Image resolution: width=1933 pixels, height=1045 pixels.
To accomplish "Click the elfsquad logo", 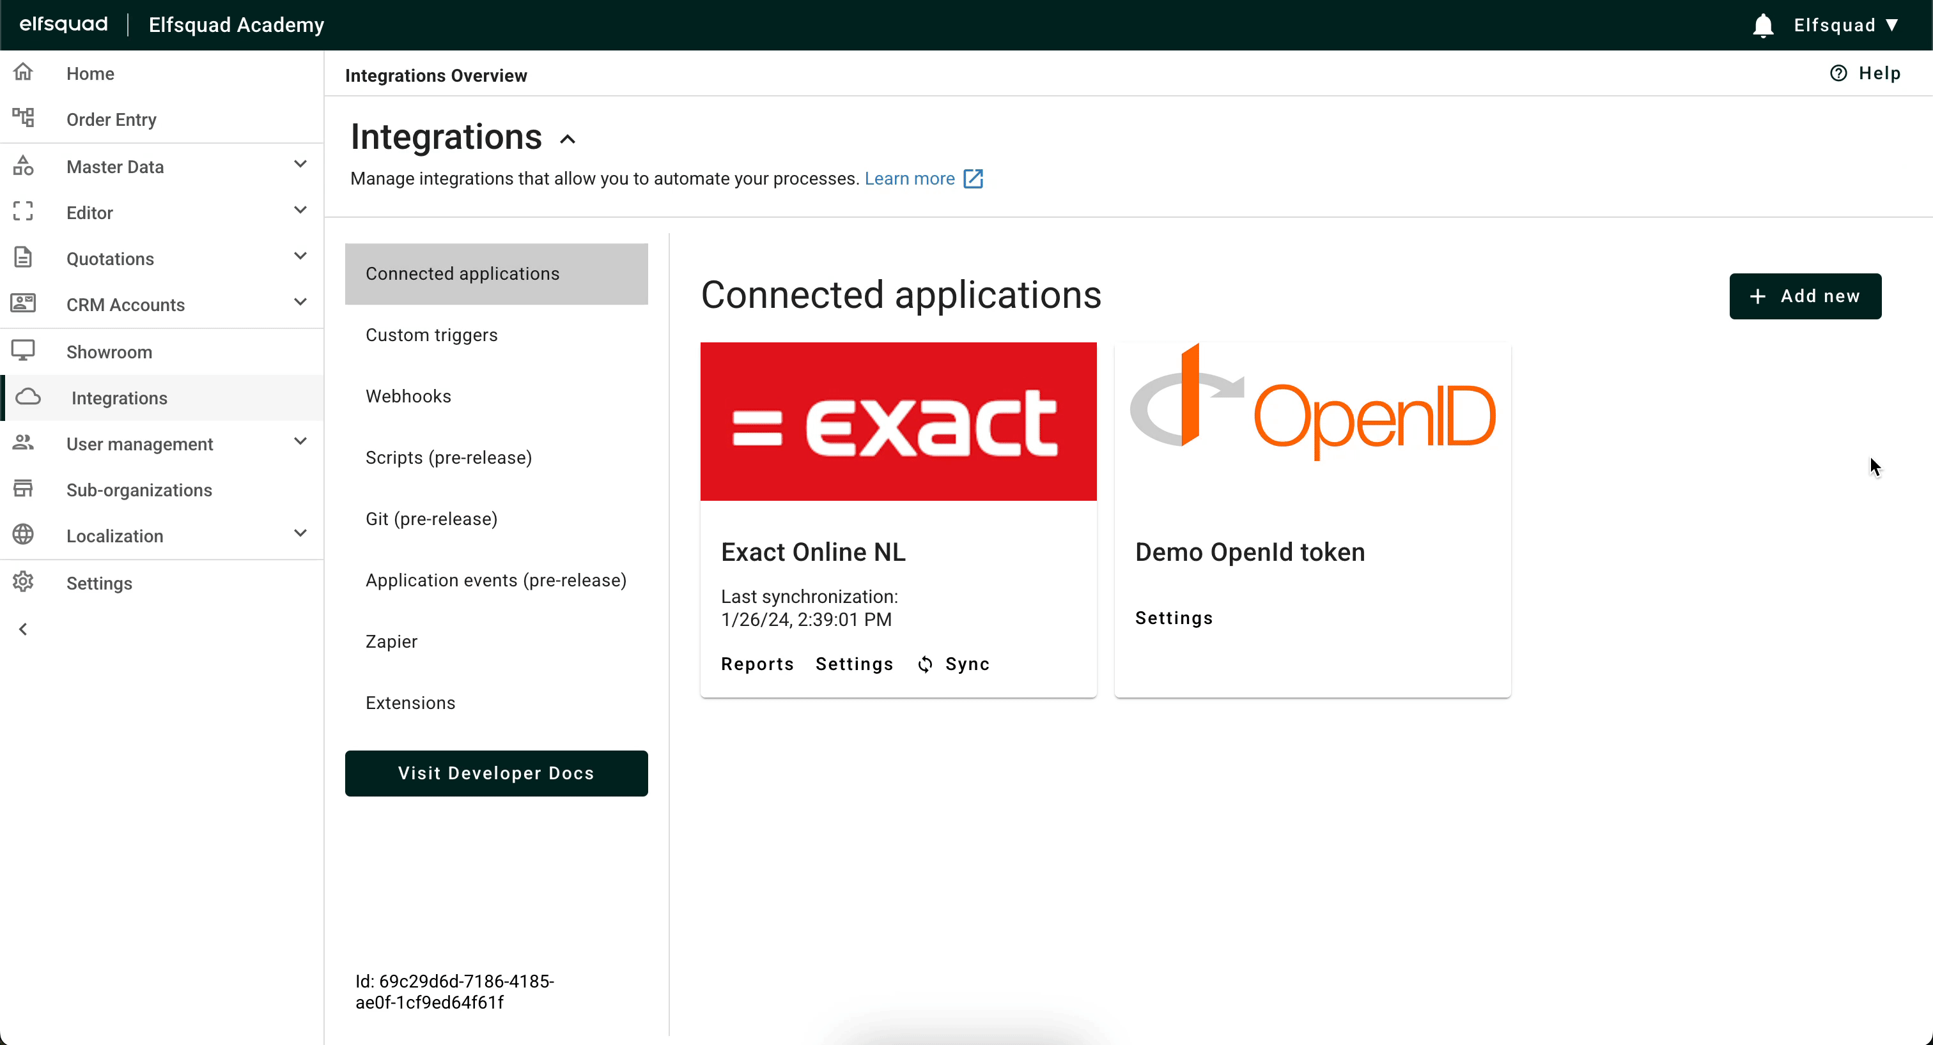I will [64, 24].
